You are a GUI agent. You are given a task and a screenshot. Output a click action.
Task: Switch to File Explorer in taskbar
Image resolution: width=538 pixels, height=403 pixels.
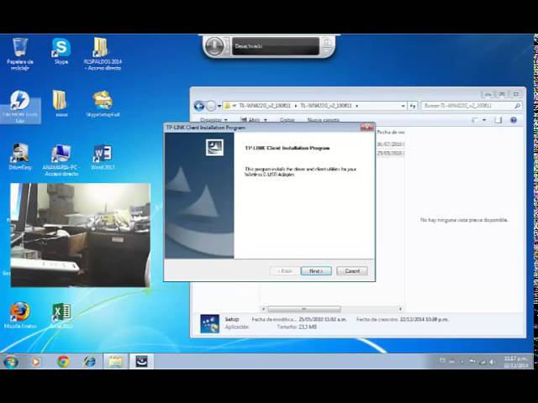click(x=116, y=362)
